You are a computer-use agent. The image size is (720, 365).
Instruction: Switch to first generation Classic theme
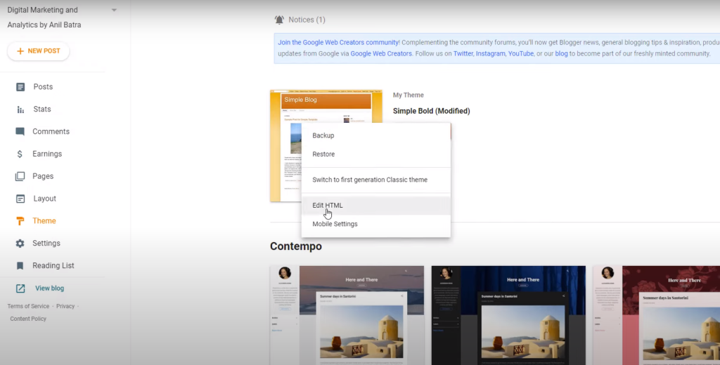point(370,180)
